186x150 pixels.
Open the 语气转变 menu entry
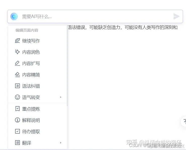[37, 97]
